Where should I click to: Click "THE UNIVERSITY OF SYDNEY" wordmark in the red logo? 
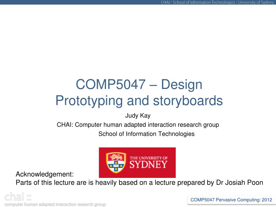pos(149,163)
